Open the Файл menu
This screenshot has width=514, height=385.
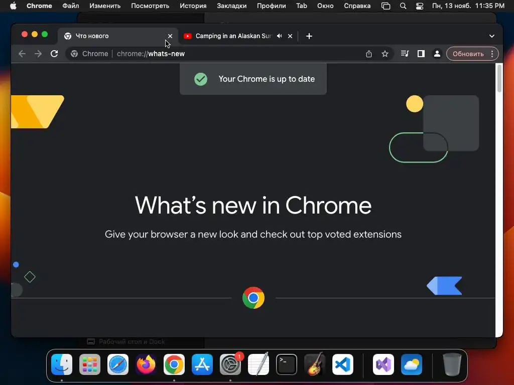click(x=70, y=6)
